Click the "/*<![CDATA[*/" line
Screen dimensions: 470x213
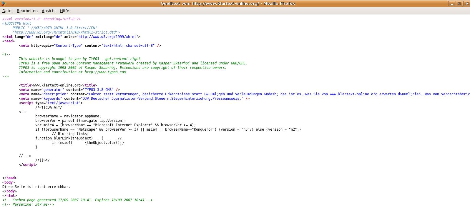49,107
